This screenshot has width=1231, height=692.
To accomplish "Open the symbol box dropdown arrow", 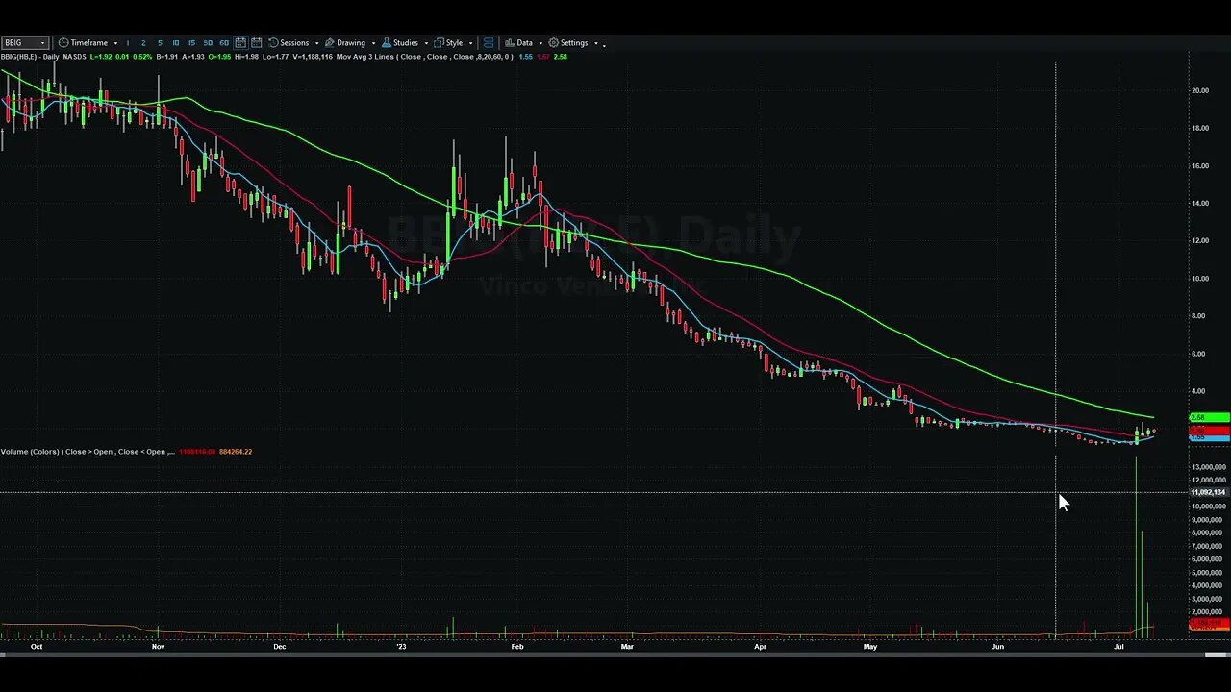I will click(43, 43).
